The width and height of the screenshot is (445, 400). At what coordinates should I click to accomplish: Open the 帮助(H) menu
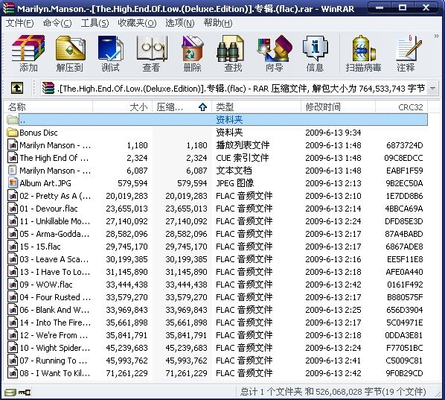(x=218, y=23)
